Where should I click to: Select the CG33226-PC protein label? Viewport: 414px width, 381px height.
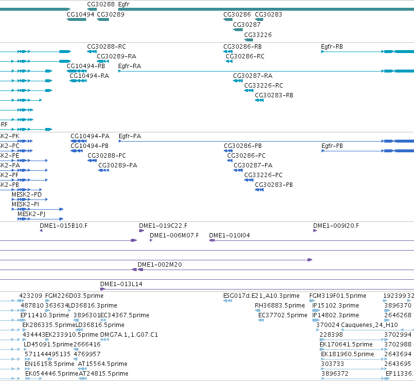(263, 176)
